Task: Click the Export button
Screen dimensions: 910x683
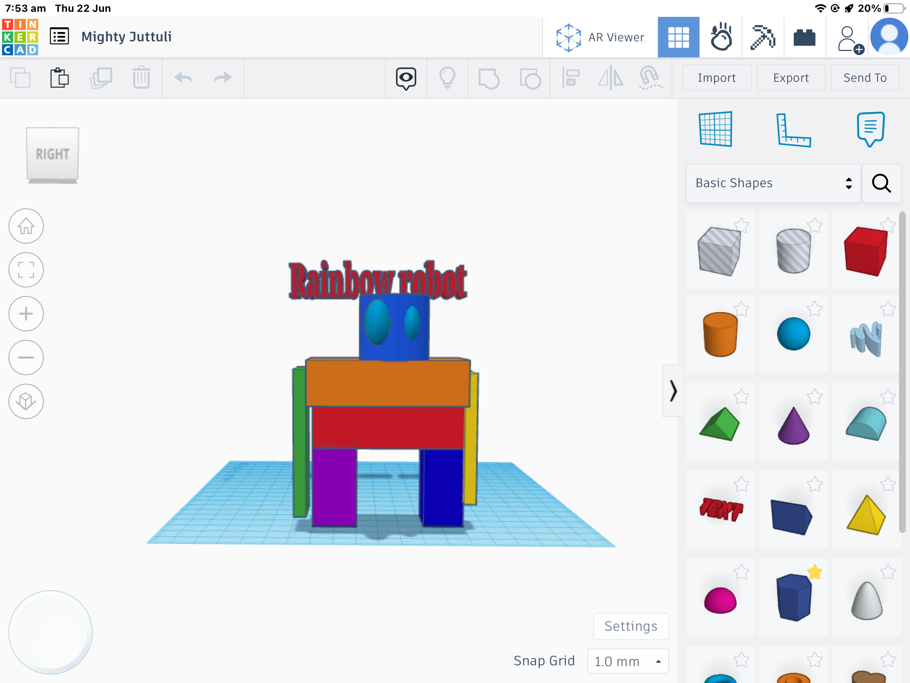Action: click(791, 78)
